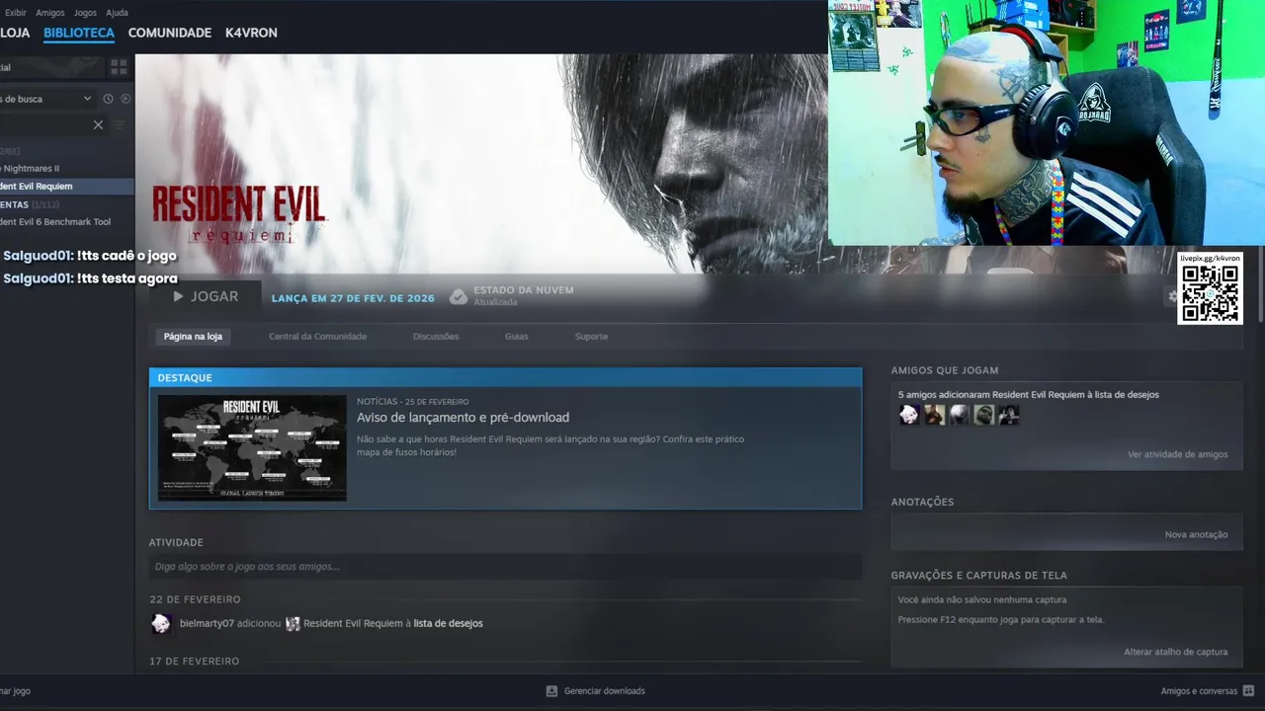Click the livepix QR code overlay
The height and width of the screenshot is (711, 1265).
click(x=1210, y=288)
